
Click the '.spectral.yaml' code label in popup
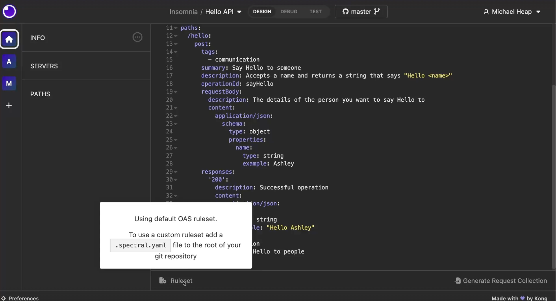click(140, 245)
